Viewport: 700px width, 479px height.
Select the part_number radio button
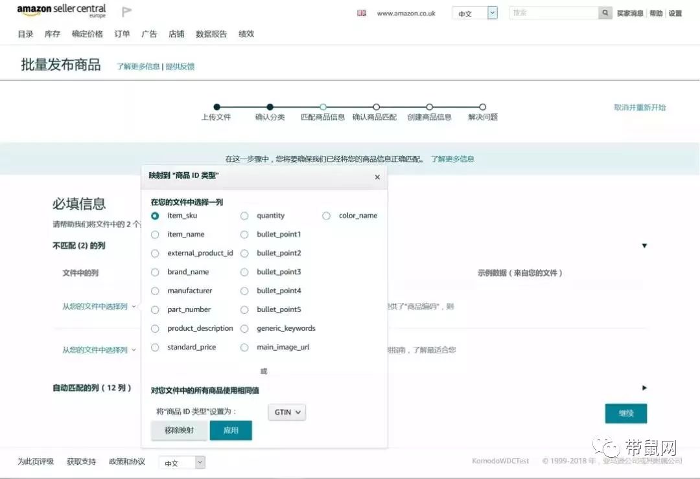[155, 309]
